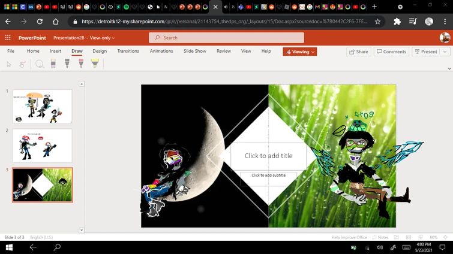Open the Animations tab
Screen dimensions: 453x254
[x=161, y=51]
